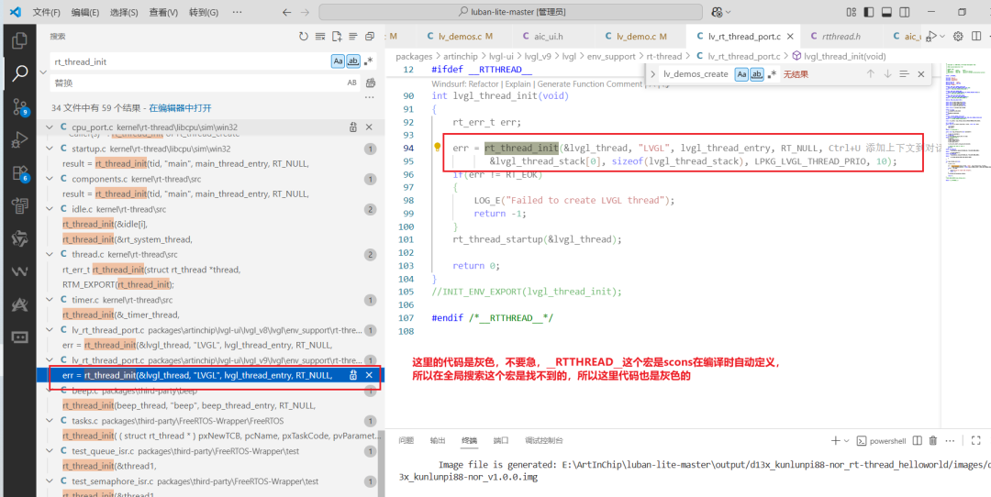Dismiss cpu_port.c from search results

369,127
